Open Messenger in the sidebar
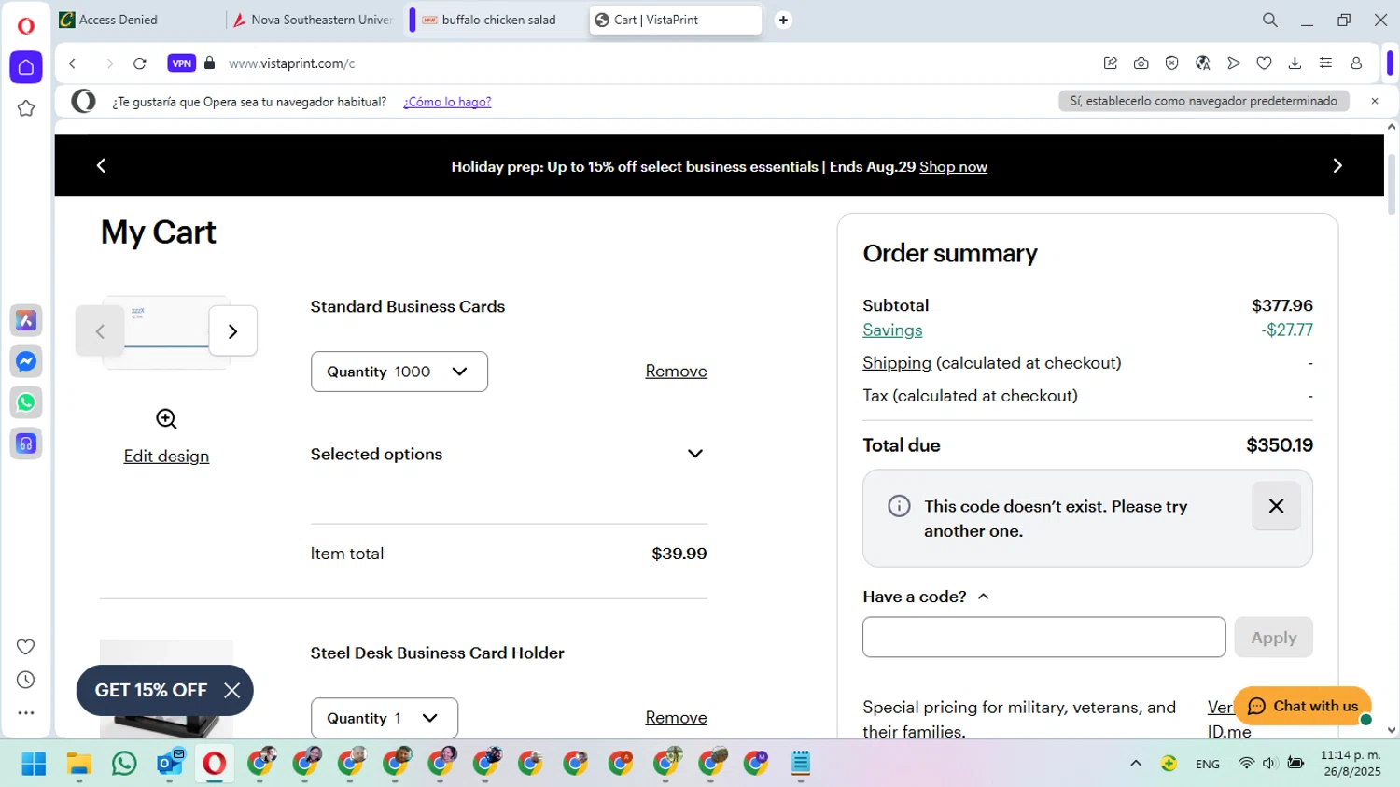The image size is (1400, 787). [x=26, y=361]
